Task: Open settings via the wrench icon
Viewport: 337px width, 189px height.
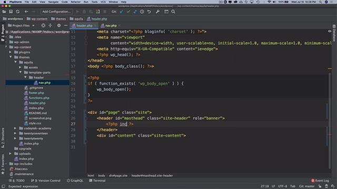Action: [x=157, y=12]
